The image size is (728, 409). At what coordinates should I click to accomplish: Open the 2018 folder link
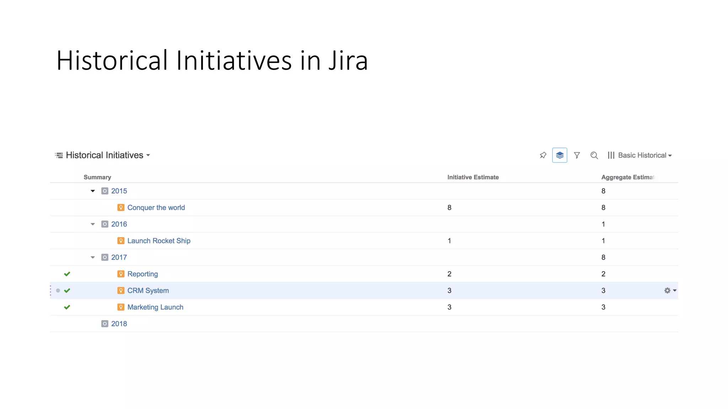click(119, 324)
